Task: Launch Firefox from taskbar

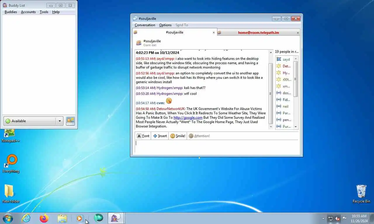Action: click(44, 218)
